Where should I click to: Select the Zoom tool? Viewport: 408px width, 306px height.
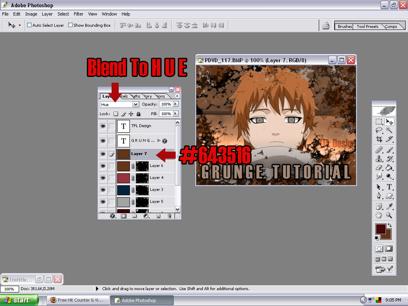coord(389,215)
